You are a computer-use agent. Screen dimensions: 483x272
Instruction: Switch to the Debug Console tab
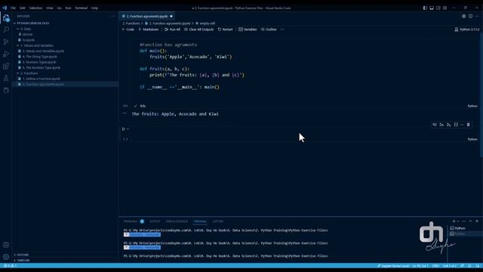[x=177, y=221]
